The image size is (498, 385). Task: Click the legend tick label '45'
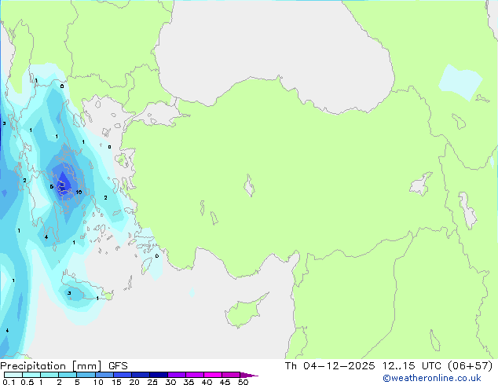pos(225,382)
